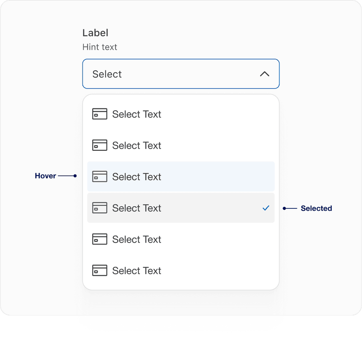
Task: Collapse the dropdown using the up chevron
Action: point(265,74)
